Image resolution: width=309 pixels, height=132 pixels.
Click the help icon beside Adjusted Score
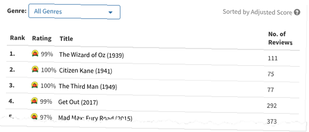297,12
